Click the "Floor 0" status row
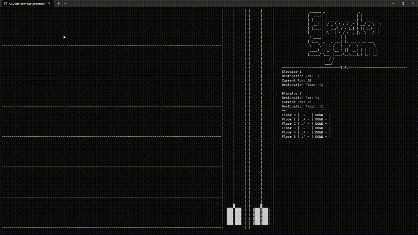The image size is (418, 235). [x=306, y=115]
